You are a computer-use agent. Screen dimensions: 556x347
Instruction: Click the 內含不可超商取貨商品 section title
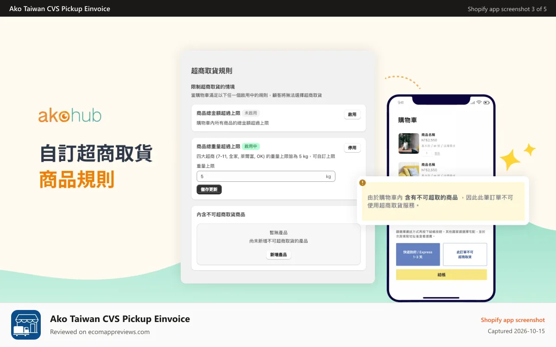click(221, 215)
